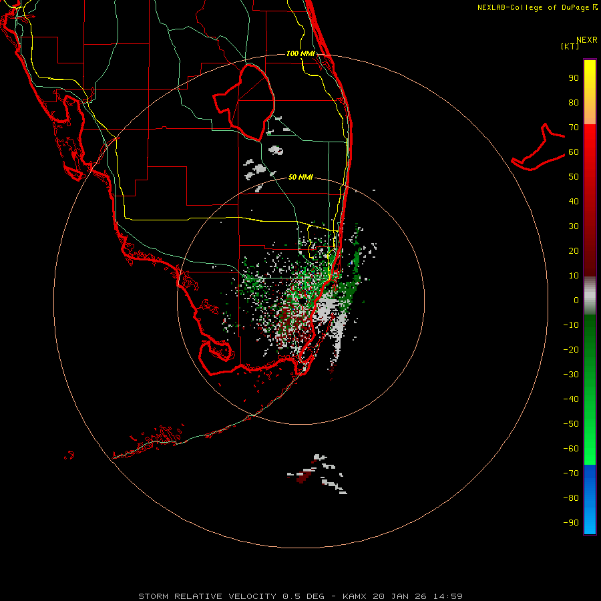Click the positive 50 knot scale value
Screen dimensions: 601x601
[574, 177]
